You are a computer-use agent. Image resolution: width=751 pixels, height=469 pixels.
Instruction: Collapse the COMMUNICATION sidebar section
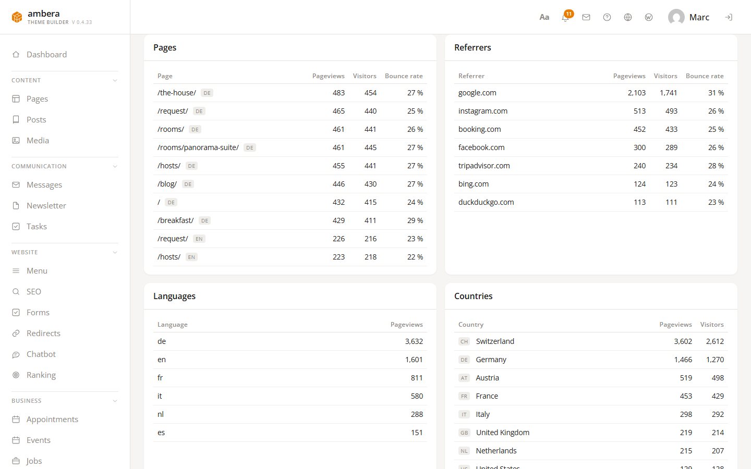click(x=115, y=166)
